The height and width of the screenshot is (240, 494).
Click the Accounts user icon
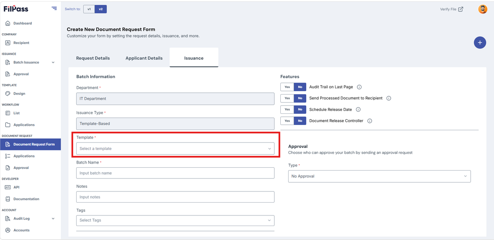point(7,230)
